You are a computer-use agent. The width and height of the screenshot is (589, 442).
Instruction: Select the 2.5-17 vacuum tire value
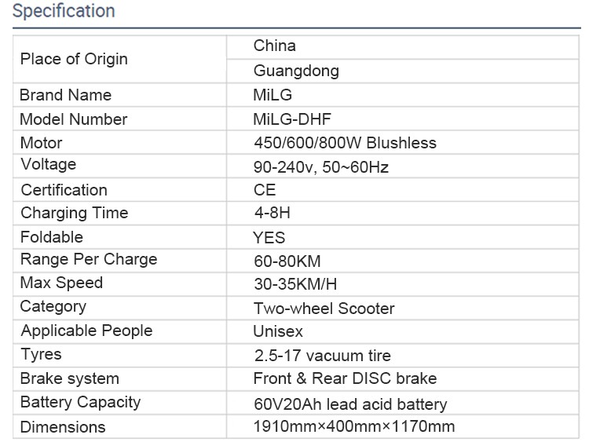click(322, 356)
